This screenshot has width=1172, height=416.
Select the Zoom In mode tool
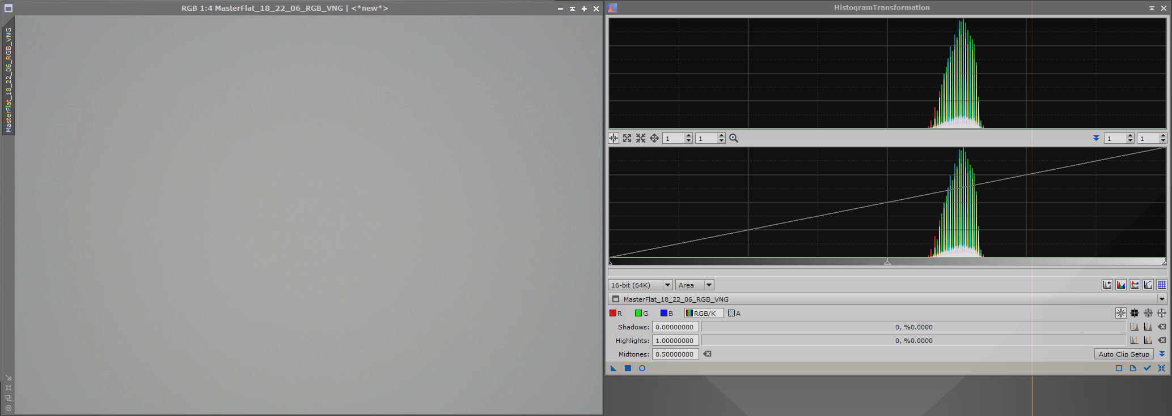627,138
